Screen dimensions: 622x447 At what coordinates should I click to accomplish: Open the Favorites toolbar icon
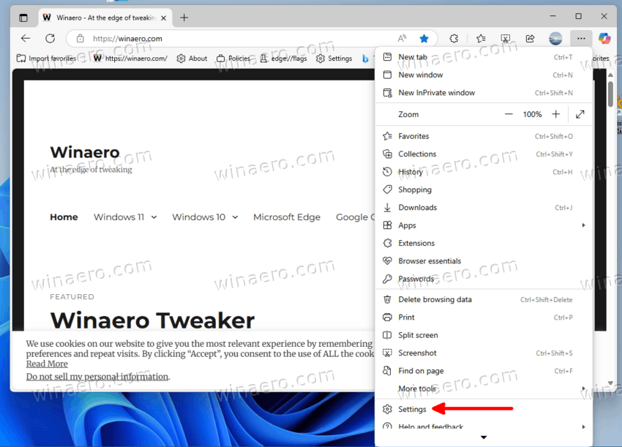pos(481,39)
